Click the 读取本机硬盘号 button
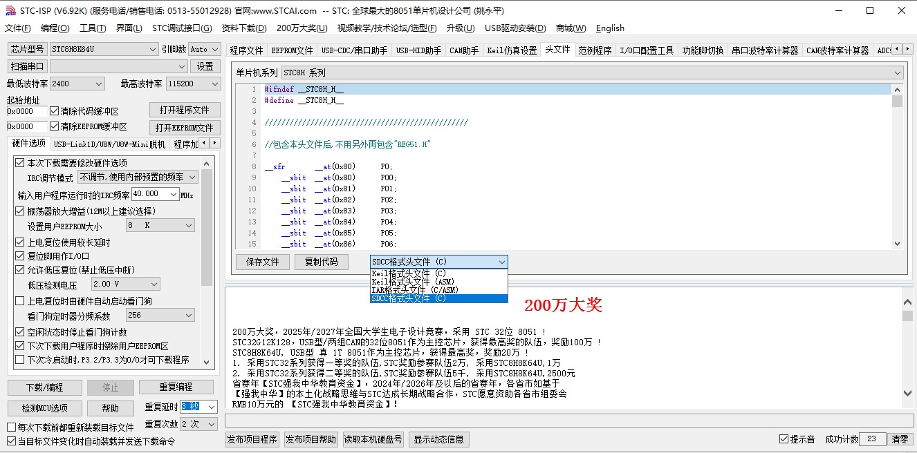 click(373, 439)
